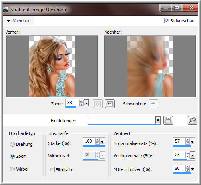Open the Zoom level dropdown arrow
Image resolution: width=201 pixels, height=185 pixels.
(86, 103)
